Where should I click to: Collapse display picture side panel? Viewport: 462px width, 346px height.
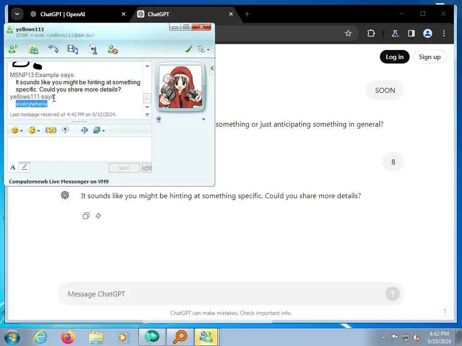212,68
